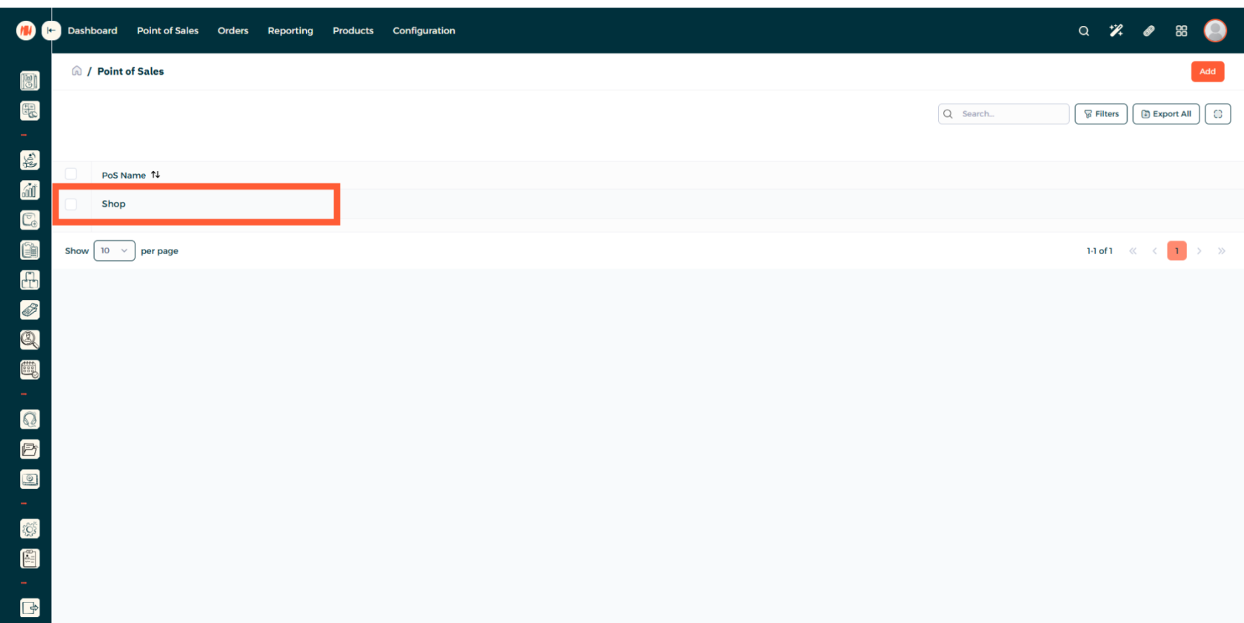
Task: Open the Filters button
Action: (x=1101, y=114)
